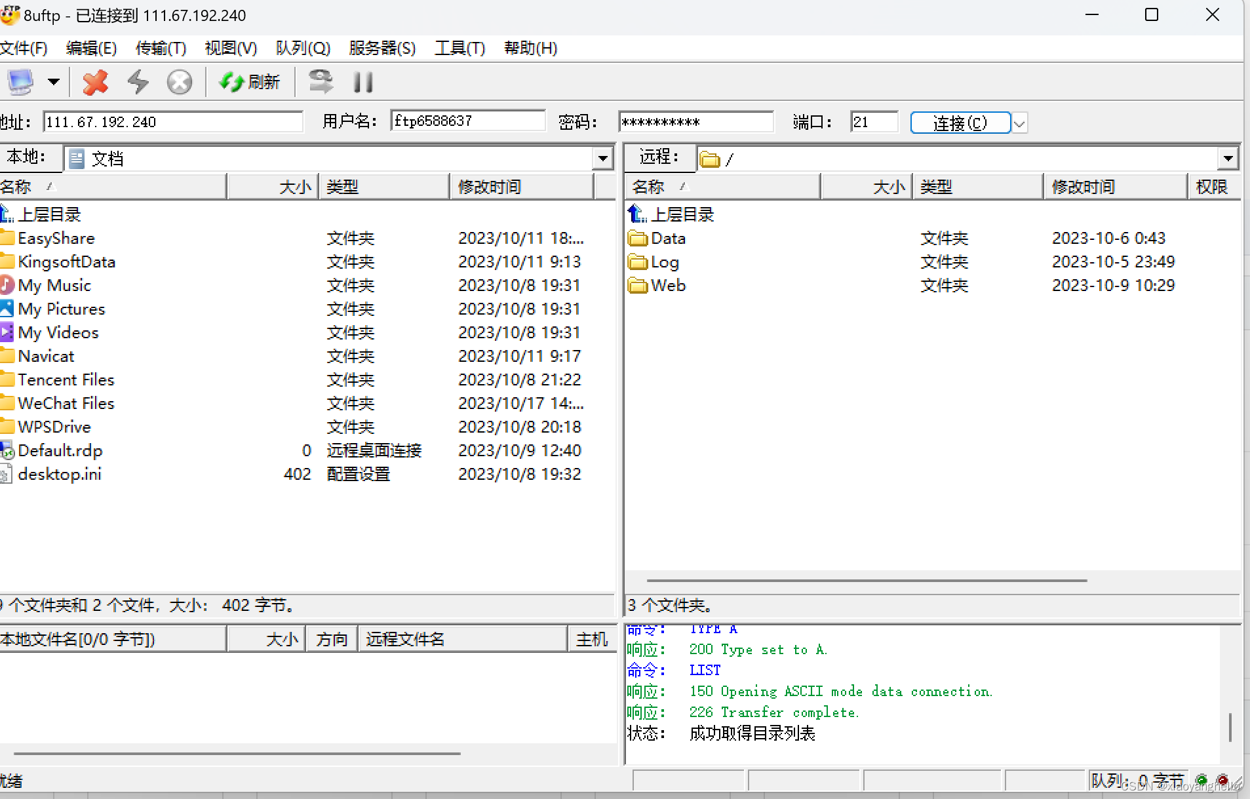Click the green status indicator icon
This screenshot has width=1250, height=799.
pos(1201,780)
